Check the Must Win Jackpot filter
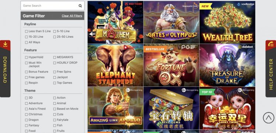 pyautogui.click(x=26, y=63)
